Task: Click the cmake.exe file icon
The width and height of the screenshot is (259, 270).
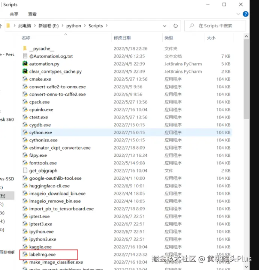Action: pyautogui.click(x=25, y=79)
